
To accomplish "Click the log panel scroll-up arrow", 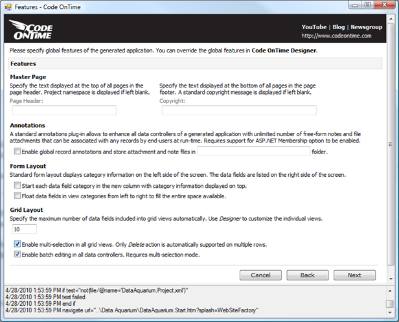I will click(x=390, y=291).
